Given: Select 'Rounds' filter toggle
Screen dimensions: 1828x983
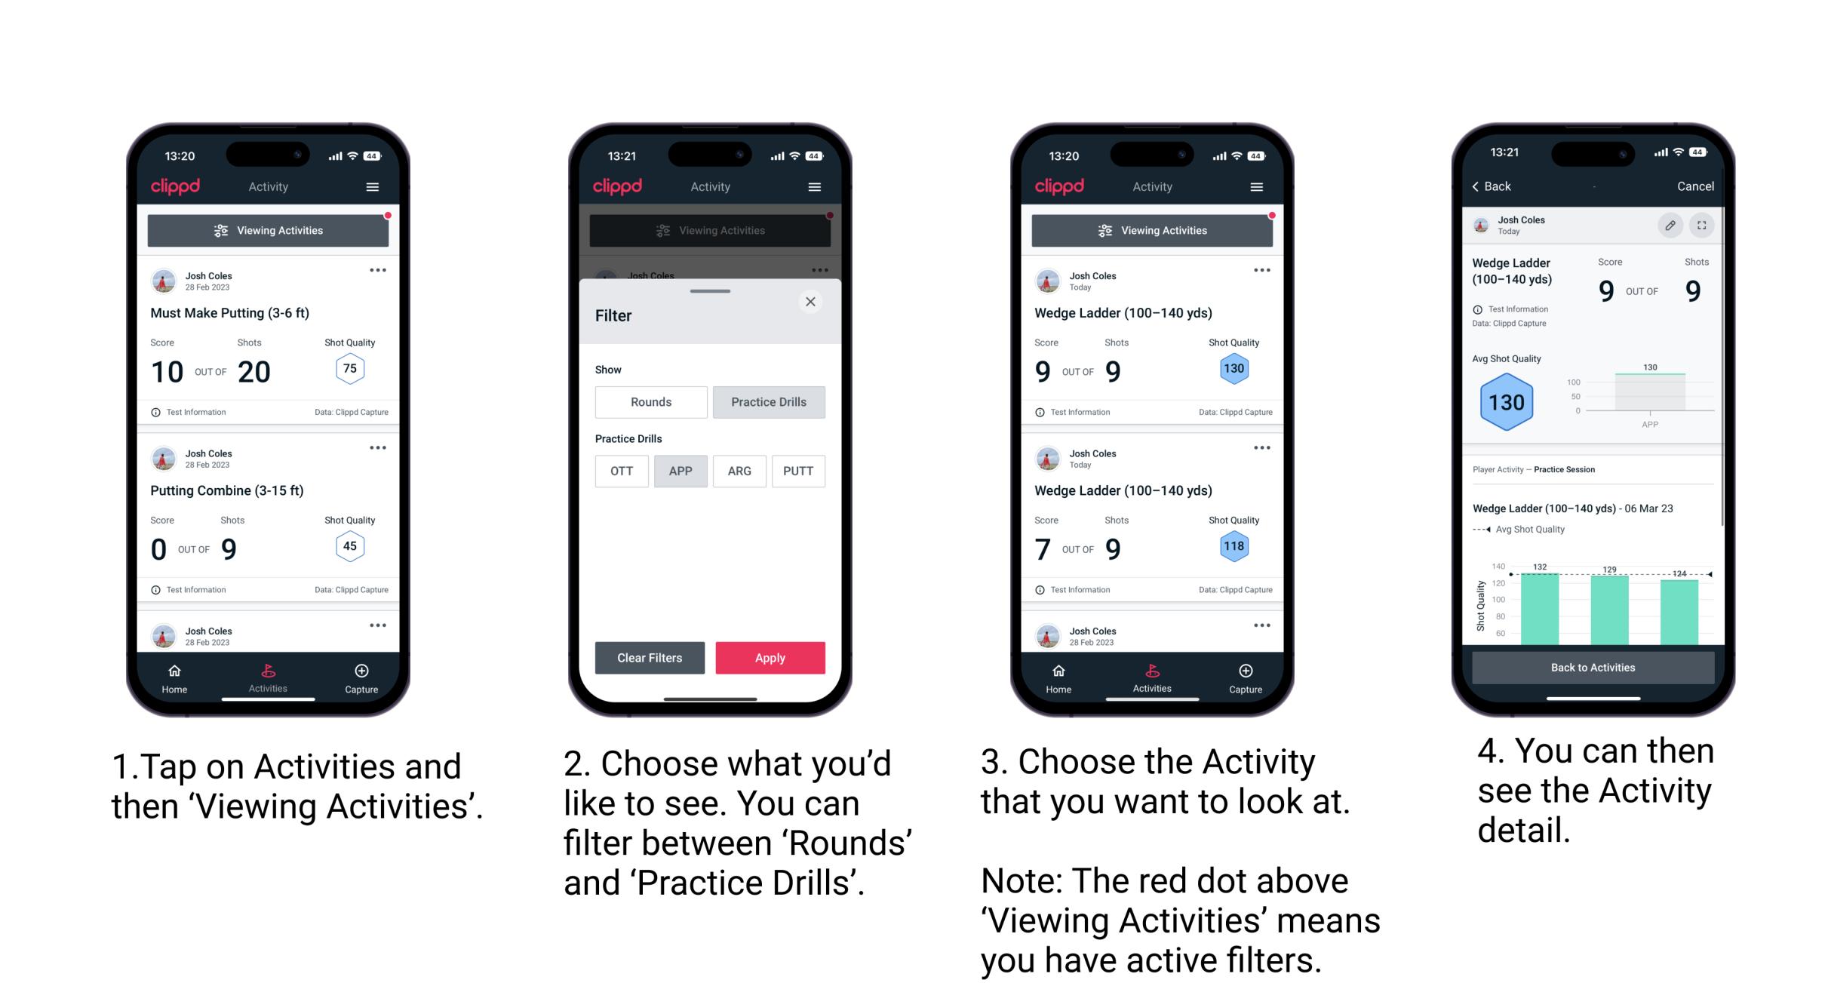Looking at the screenshot, I should (650, 402).
